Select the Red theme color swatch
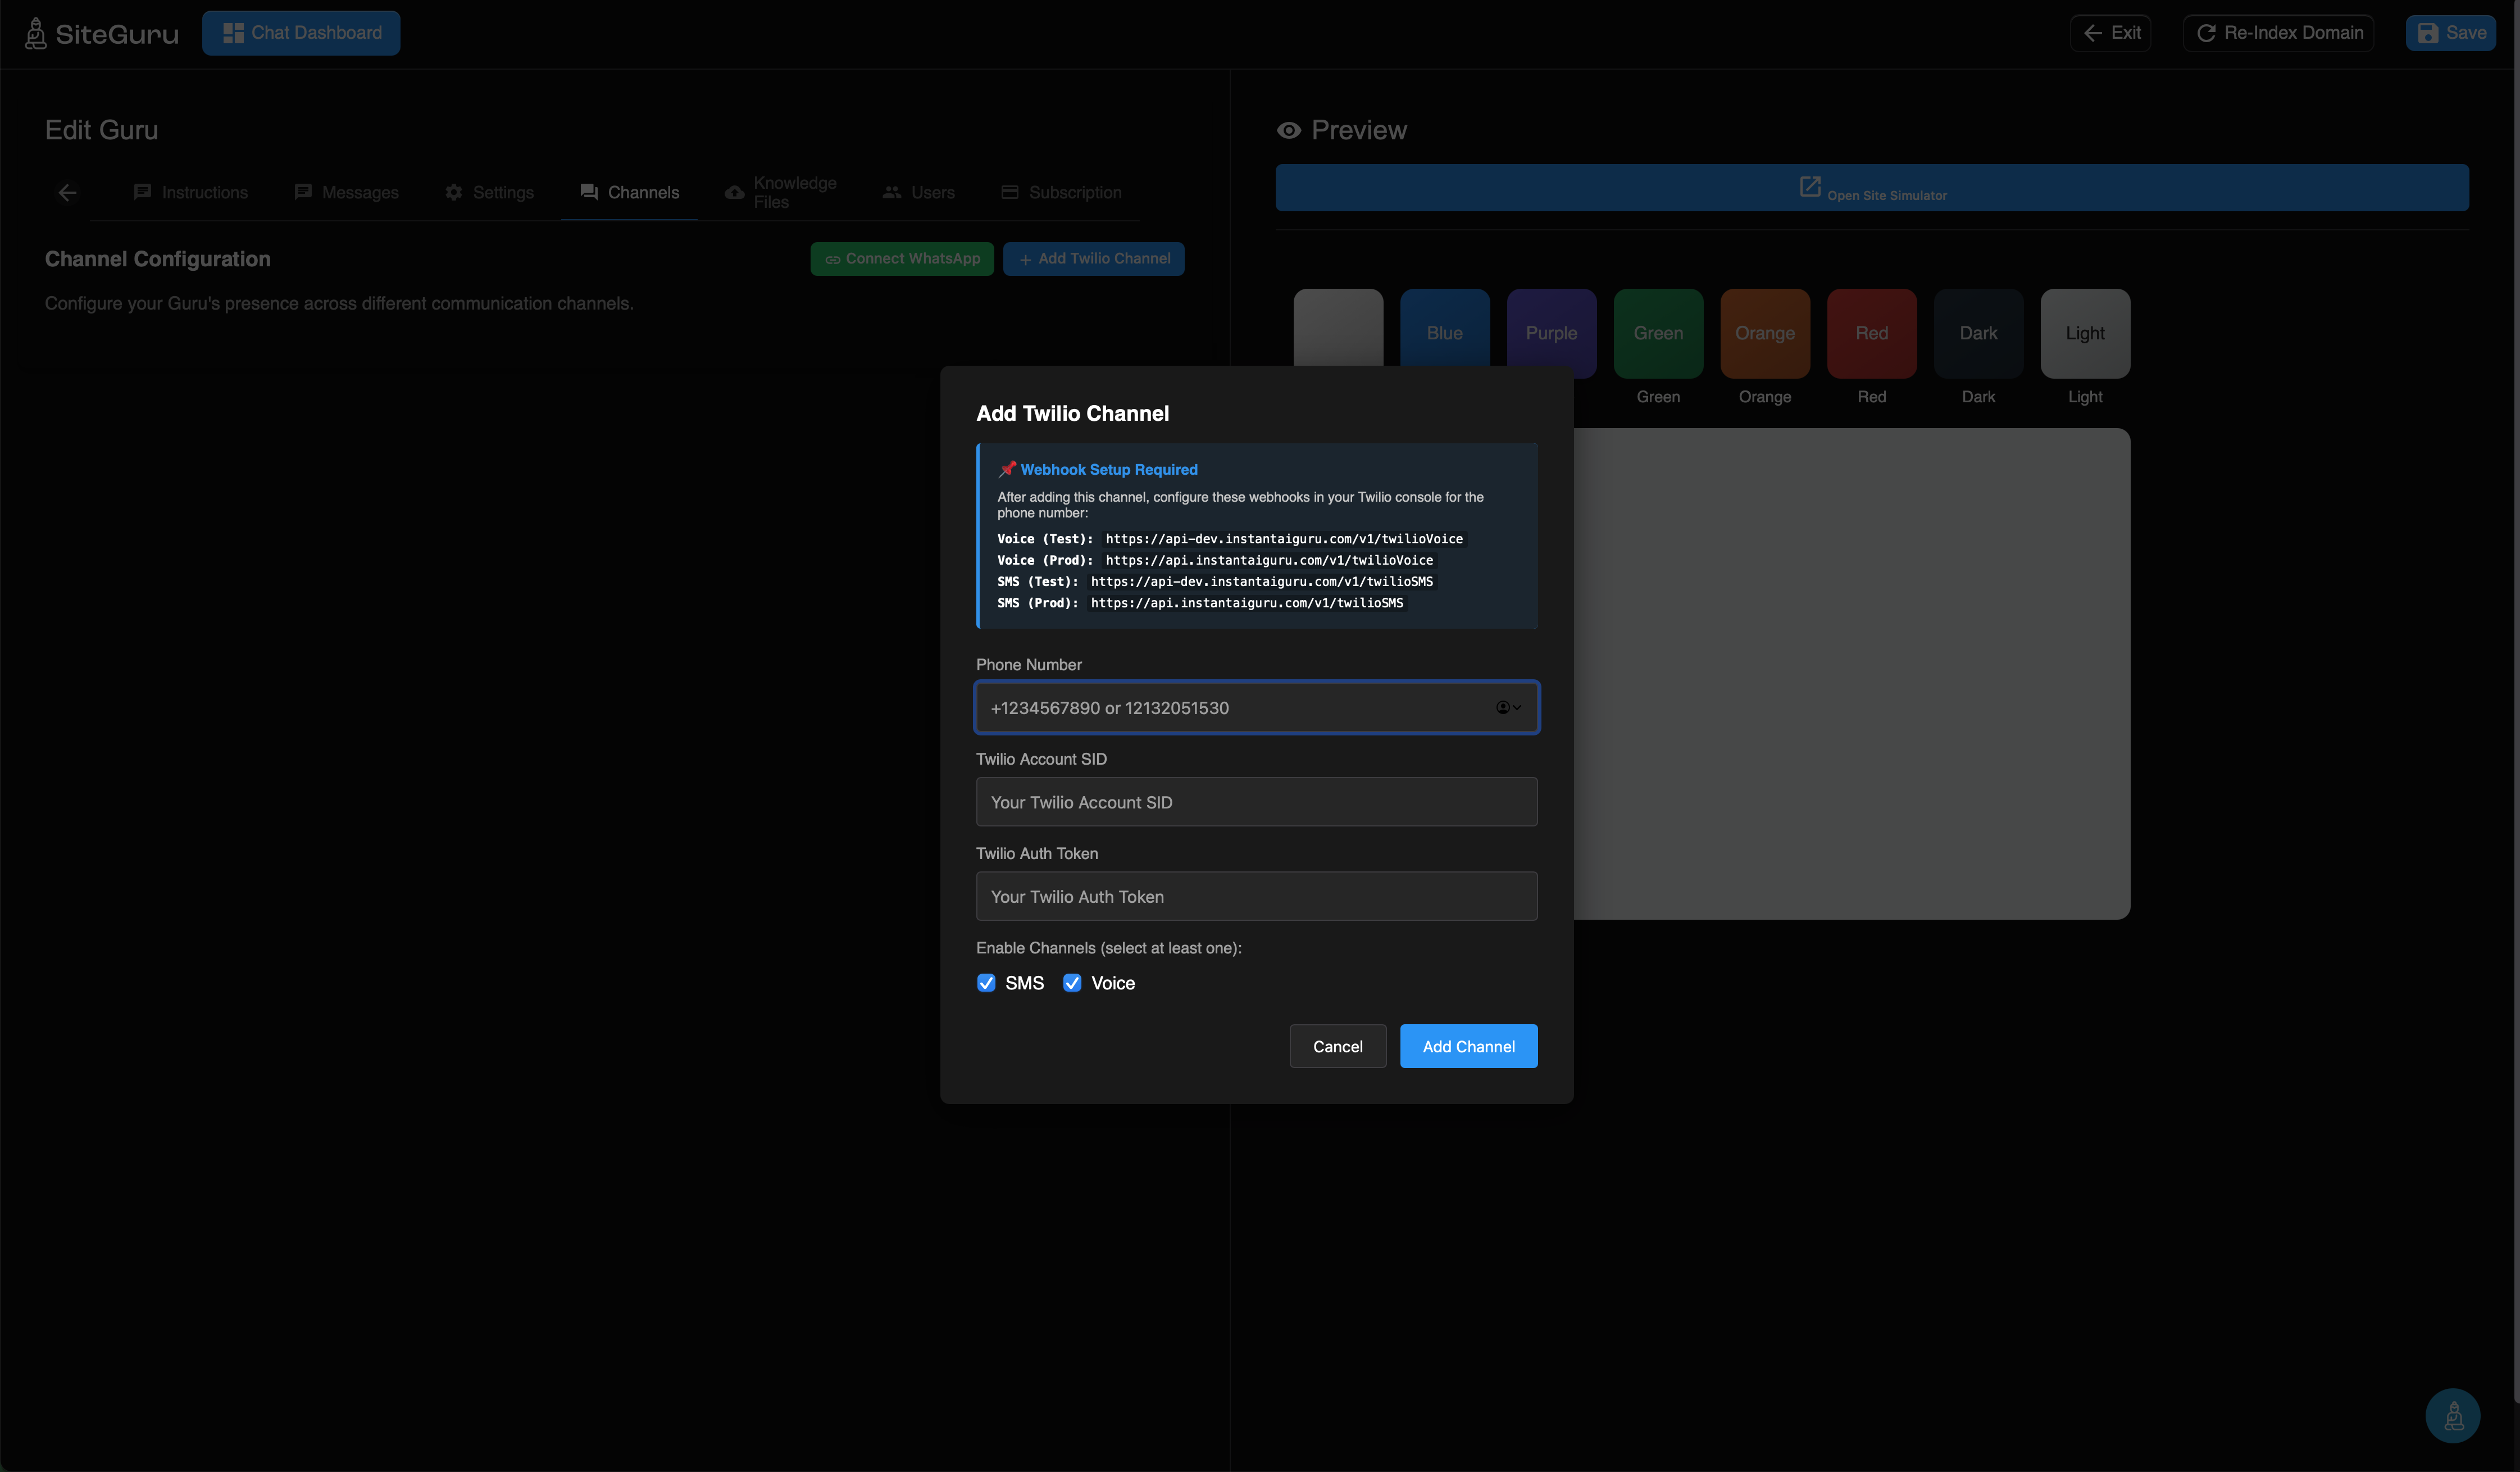Image resolution: width=2520 pixels, height=1472 pixels. (1871, 333)
